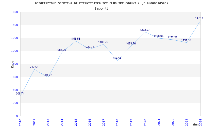Click the 1200 value on Euro axis
203x127 pixels.
[x=14, y=38]
